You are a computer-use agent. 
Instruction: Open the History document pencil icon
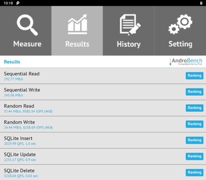pyautogui.click(x=130, y=25)
